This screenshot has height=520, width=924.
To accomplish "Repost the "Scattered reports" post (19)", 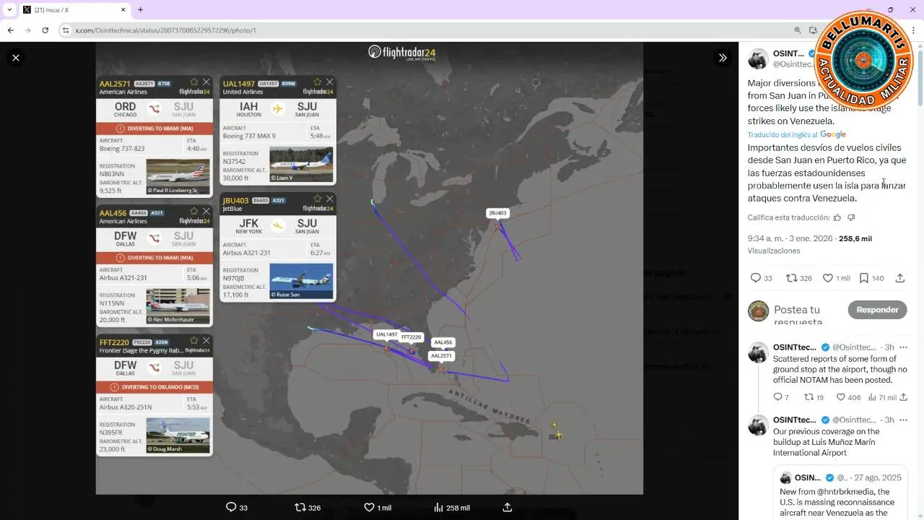I will (814, 397).
